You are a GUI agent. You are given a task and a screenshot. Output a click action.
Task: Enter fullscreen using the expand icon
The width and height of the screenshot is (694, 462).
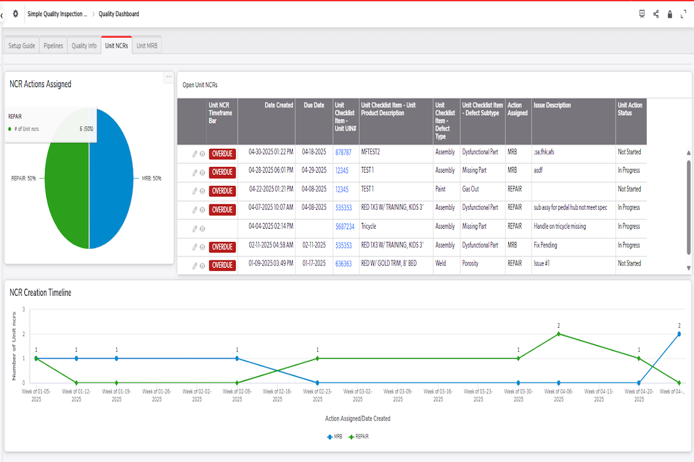(684, 14)
